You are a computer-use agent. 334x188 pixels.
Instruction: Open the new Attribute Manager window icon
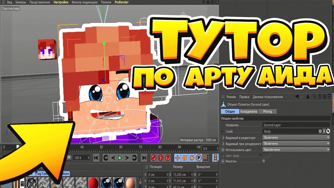329,97
